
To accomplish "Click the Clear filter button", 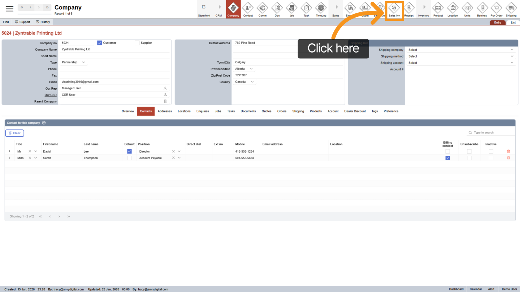I will [15, 133].
